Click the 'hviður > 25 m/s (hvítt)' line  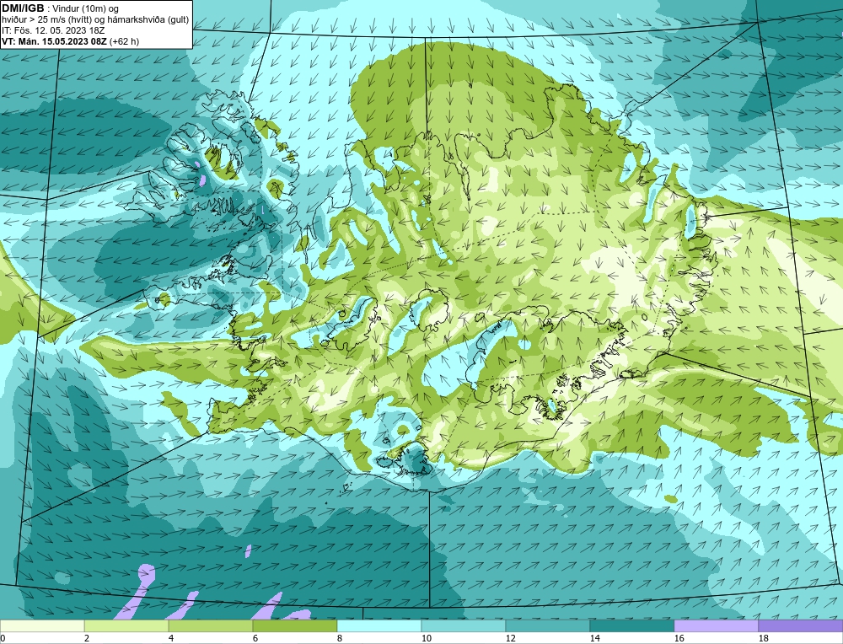[46, 20]
